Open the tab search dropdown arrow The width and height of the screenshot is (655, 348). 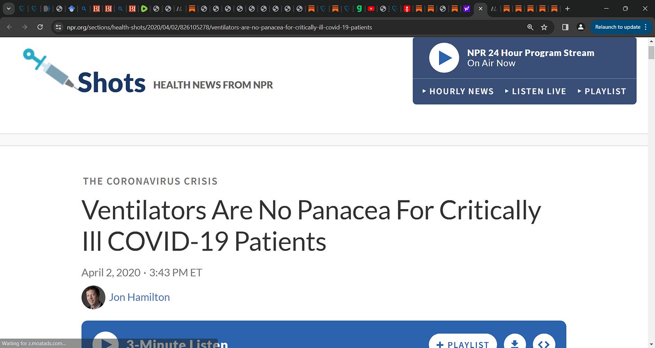click(x=8, y=8)
